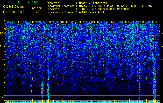This screenshot has width=163, height=103.
Task: Click the 1301 time marker
Action: 17,22
